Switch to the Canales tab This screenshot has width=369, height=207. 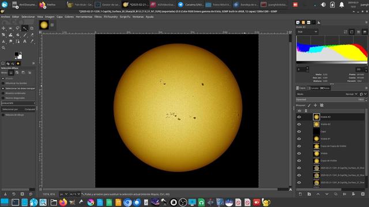[312, 88]
